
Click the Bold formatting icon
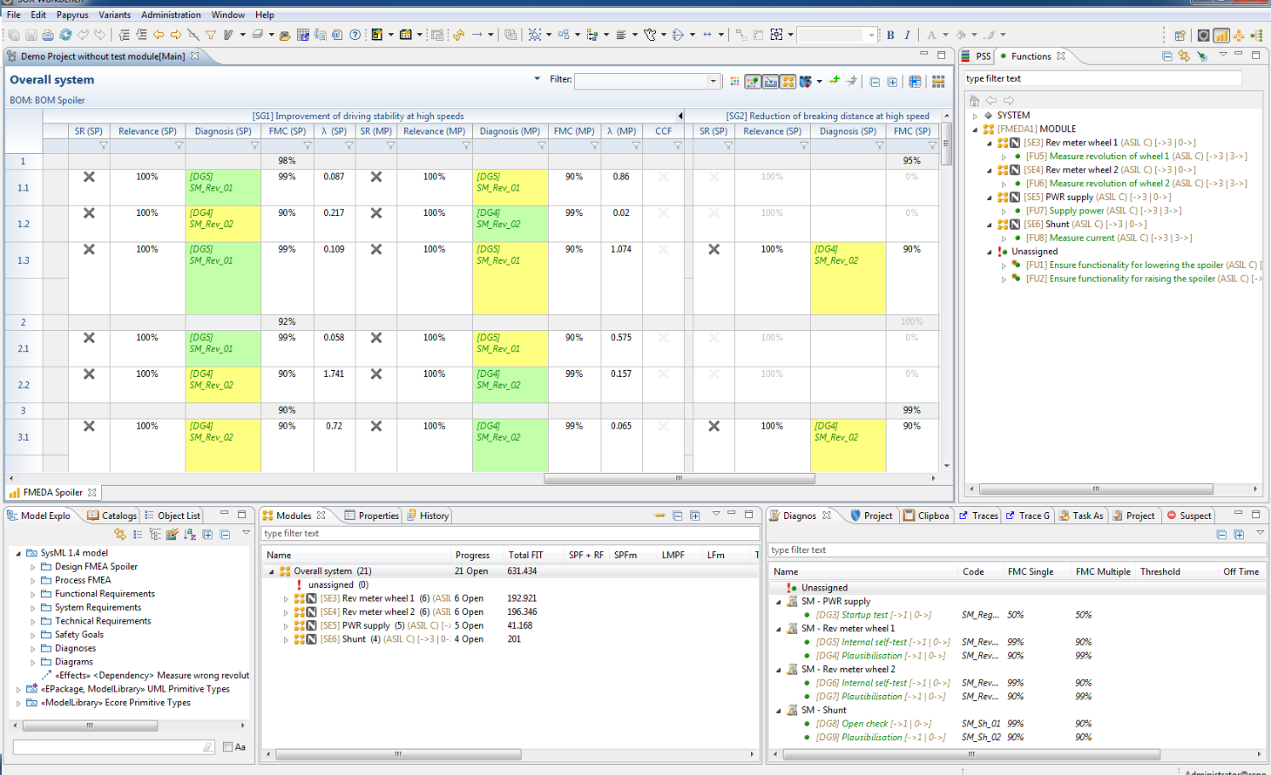point(891,35)
